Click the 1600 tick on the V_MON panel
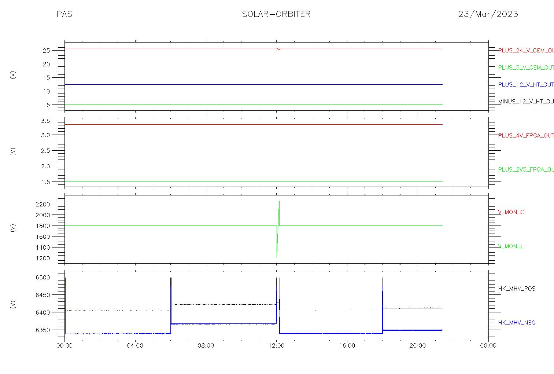Screen dimensions: 554x374 pos(43,237)
